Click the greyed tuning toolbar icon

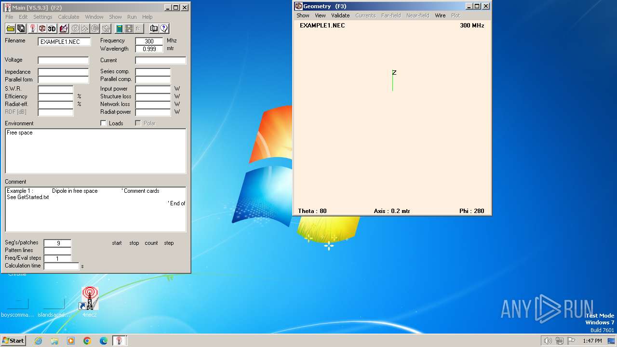point(138,29)
